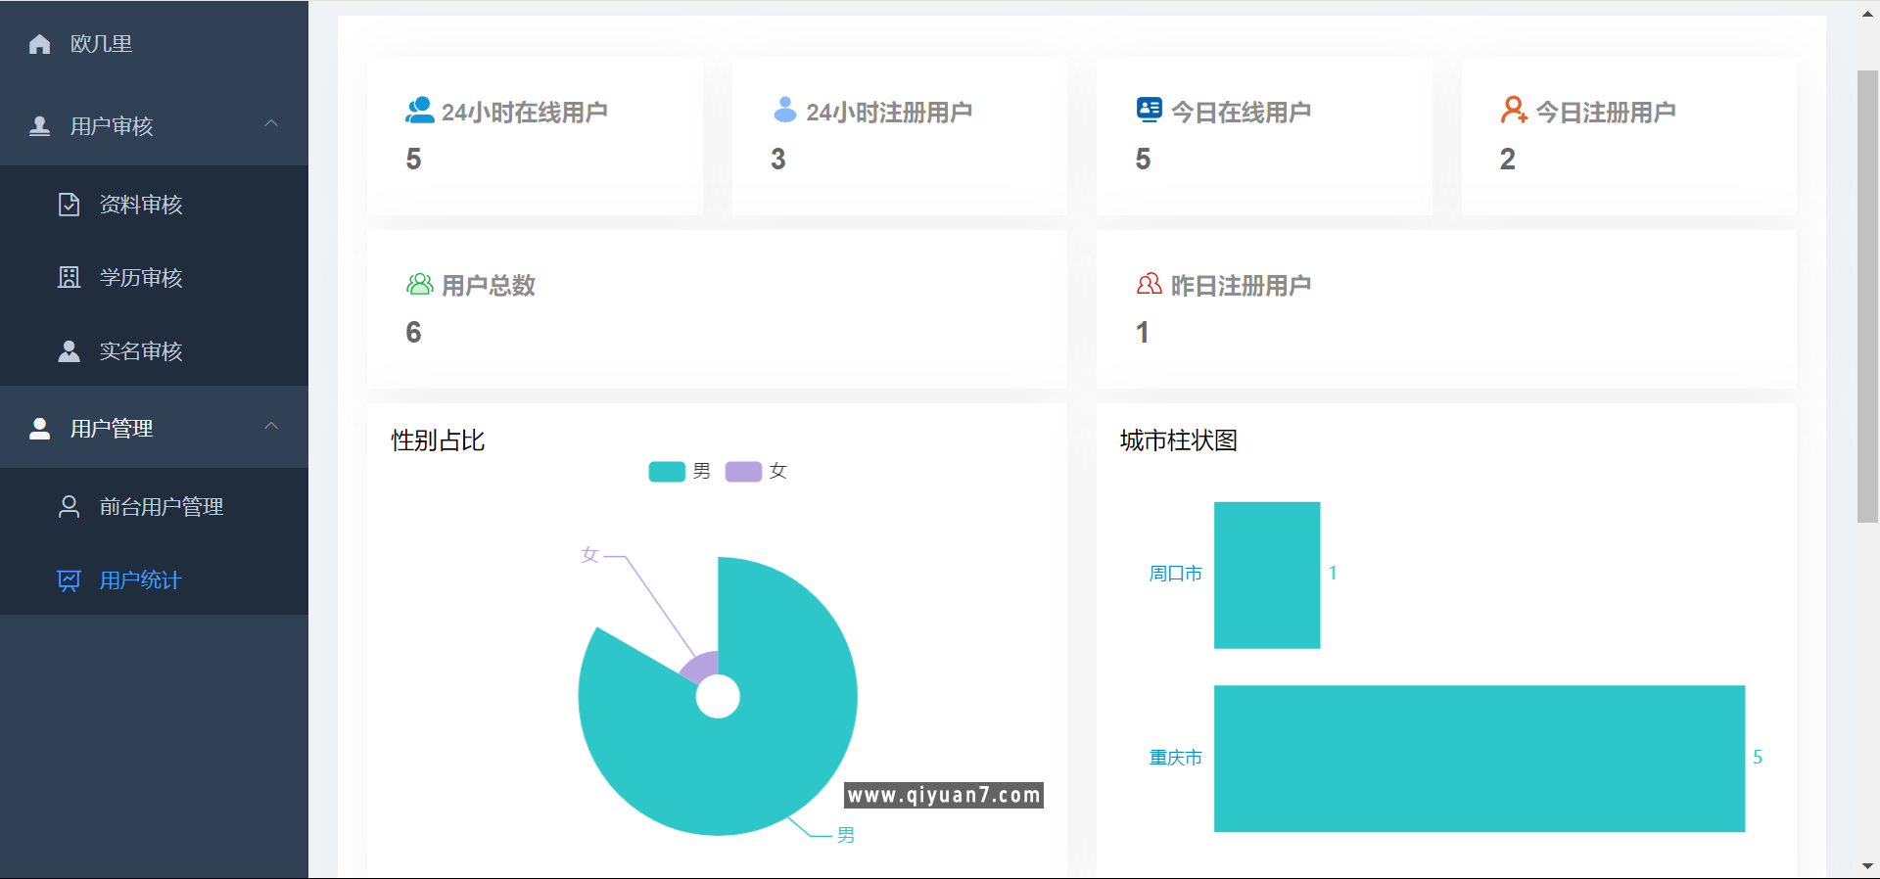
Task: Toggle the 女 legend item in pie chart
Action: click(756, 472)
